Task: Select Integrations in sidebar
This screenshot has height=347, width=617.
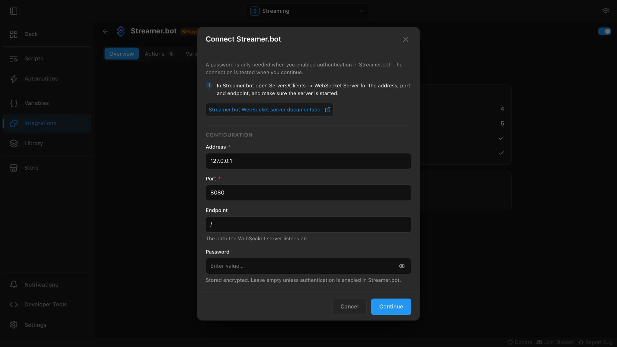Action: [x=47, y=123]
